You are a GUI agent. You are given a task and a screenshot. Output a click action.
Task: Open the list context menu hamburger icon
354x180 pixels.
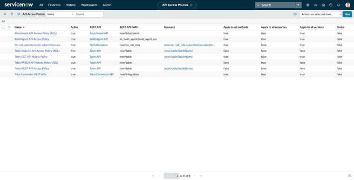click(5, 14)
